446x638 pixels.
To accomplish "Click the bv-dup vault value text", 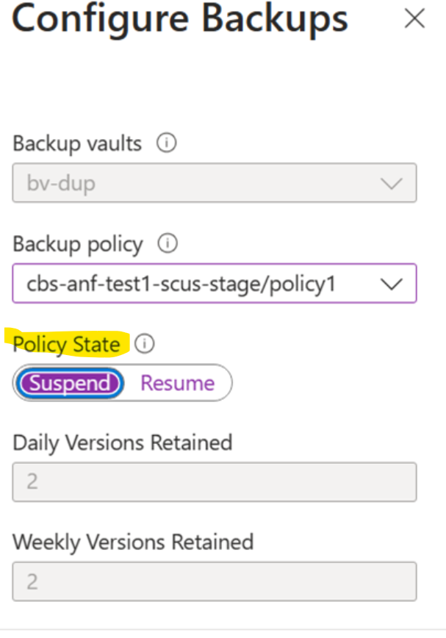I will coord(61,184).
